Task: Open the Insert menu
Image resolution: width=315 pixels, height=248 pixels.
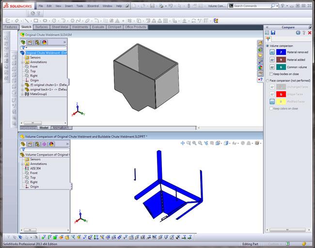Action: pos(68,6)
